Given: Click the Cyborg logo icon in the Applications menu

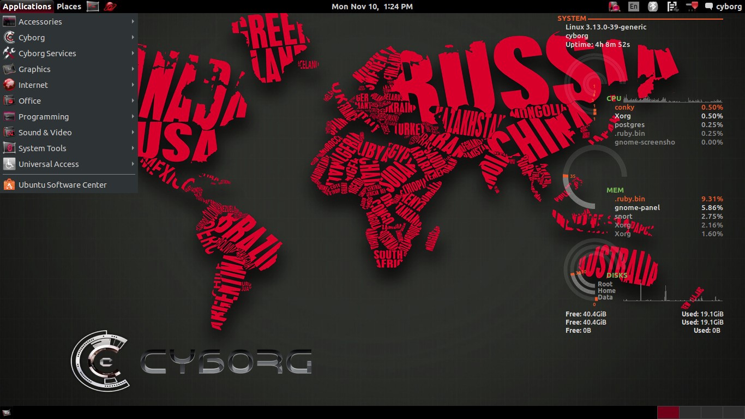Looking at the screenshot, I should (9, 37).
